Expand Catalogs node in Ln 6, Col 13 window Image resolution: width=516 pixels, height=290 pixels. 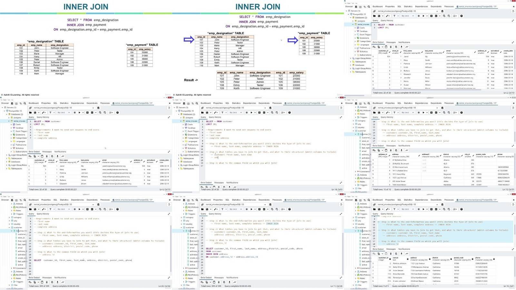tap(11, 128)
